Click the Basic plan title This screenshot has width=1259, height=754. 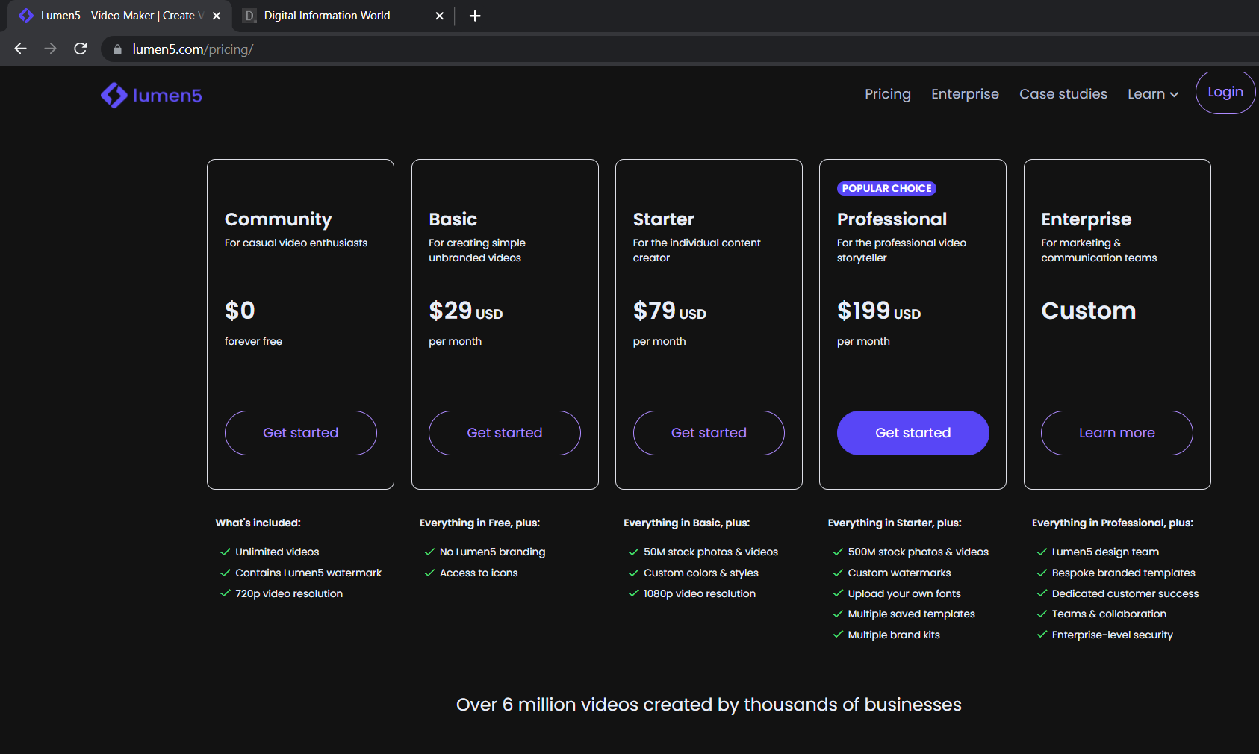(453, 219)
